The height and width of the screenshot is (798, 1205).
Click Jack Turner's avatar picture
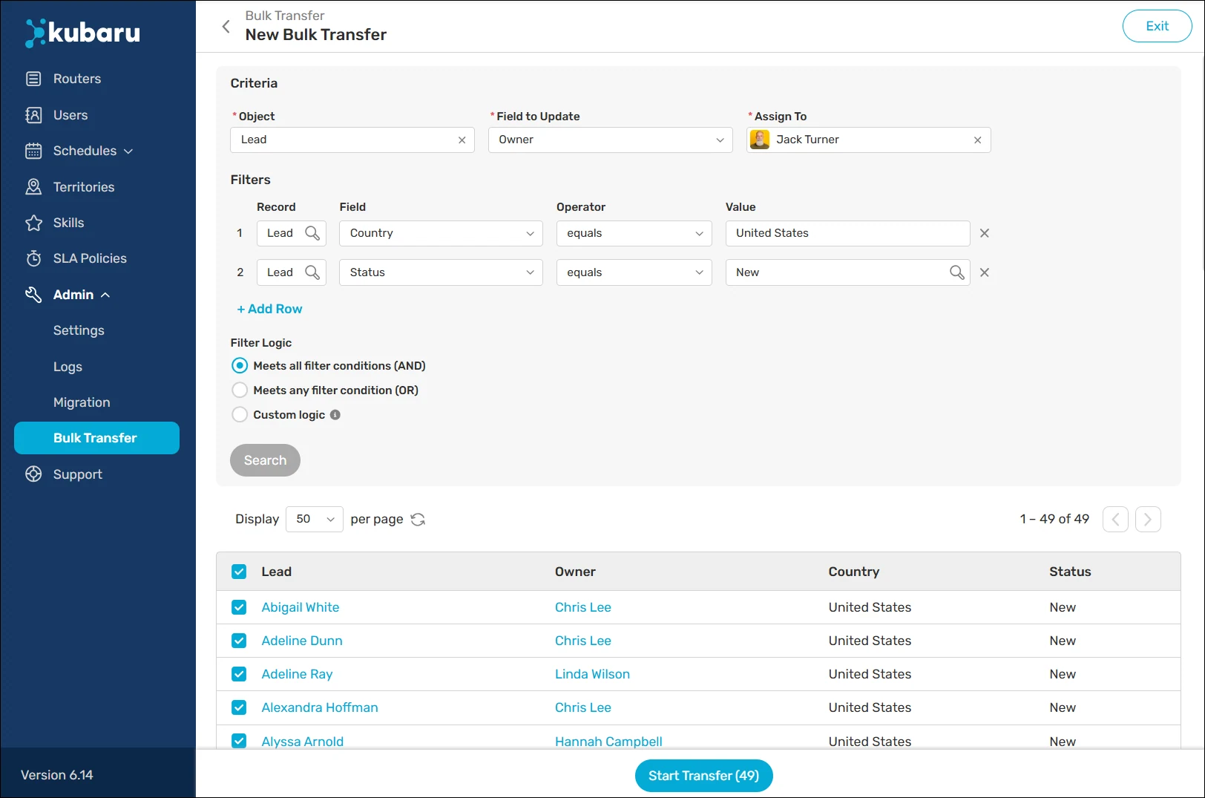[760, 140]
